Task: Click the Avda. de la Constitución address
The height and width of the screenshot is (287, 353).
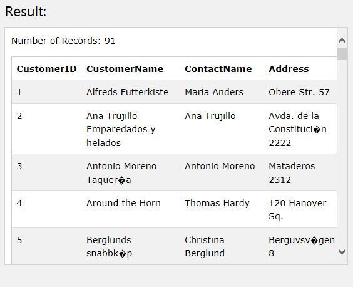Action: 297,130
